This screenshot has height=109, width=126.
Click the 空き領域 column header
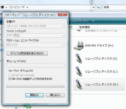[x=84, y=27]
